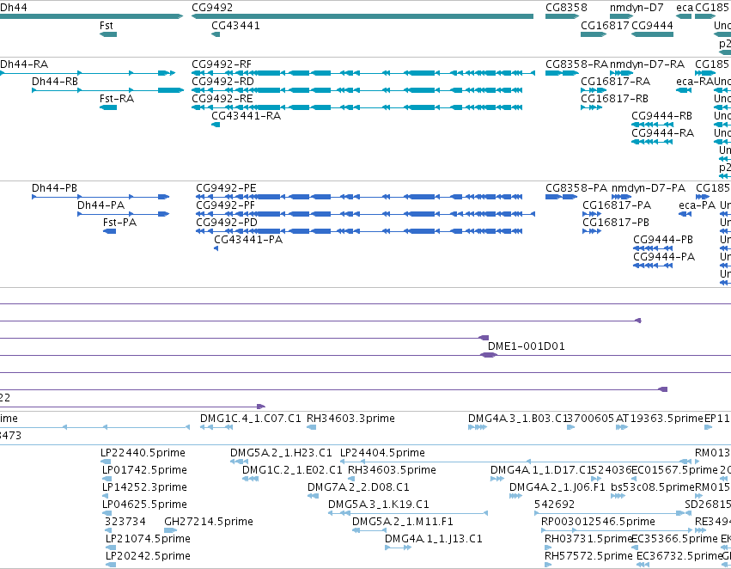Viewport: 731px width, 569px height.
Task: Open EST label 'DMG5A.2_1.M11.F1'
Action: (403, 522)
